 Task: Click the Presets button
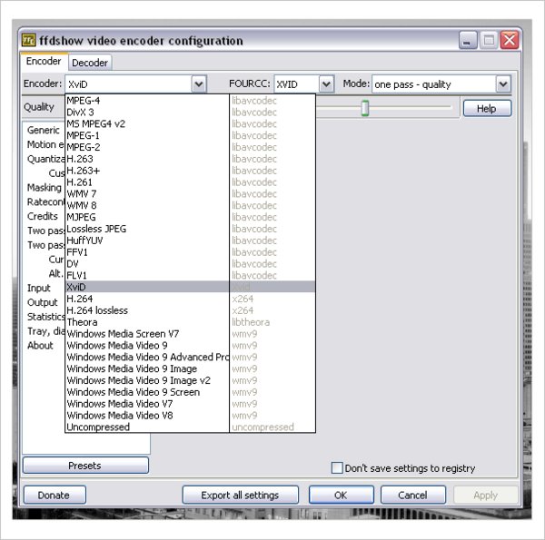tap(85, 466)
